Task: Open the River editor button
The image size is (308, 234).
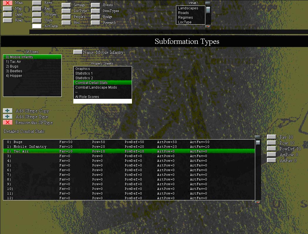Action: click(x=37, y=3)
